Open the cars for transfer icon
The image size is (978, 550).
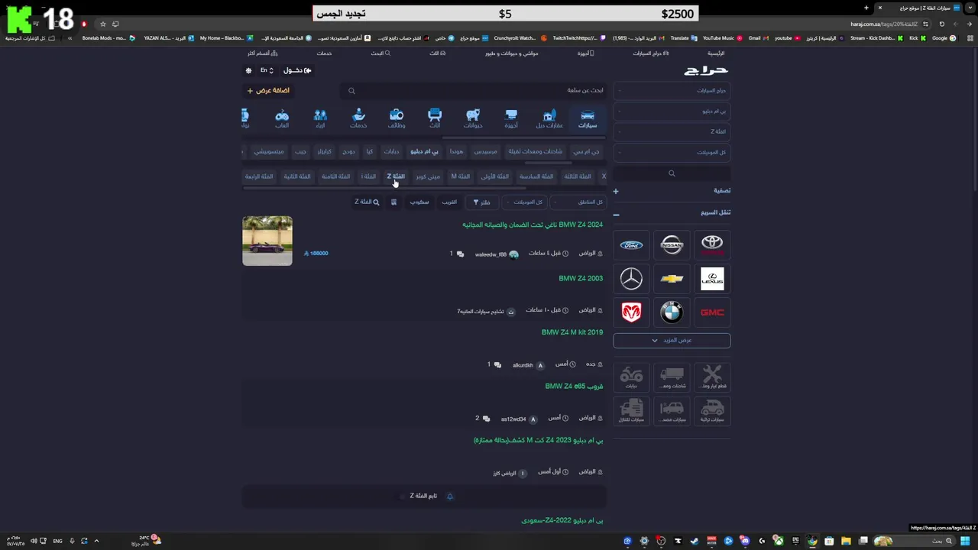tap(631, 410)
